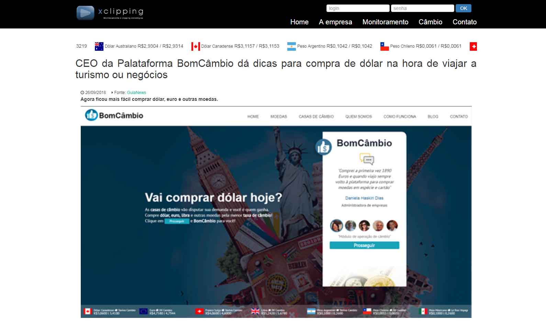Click the Argentine flag icon in ticker
The height and width of the screenshot is (321, 546).
point(291,46)
